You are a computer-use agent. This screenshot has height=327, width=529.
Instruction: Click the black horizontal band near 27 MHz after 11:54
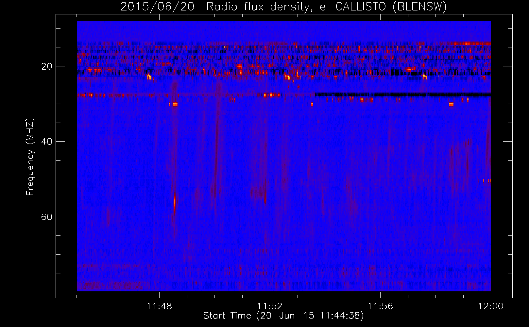click(x=403, y=95)
